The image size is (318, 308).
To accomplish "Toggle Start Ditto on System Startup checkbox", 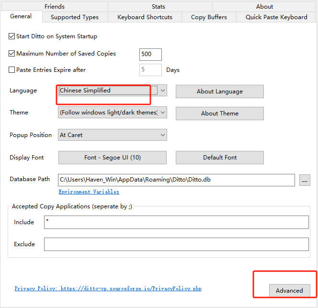I will pyautogui.click(x=12, y=36).
